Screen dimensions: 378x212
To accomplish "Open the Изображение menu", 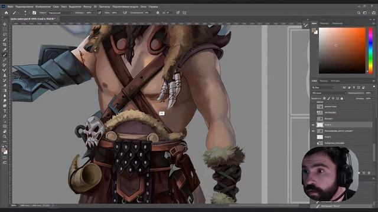I will click(x=43, y=6).
